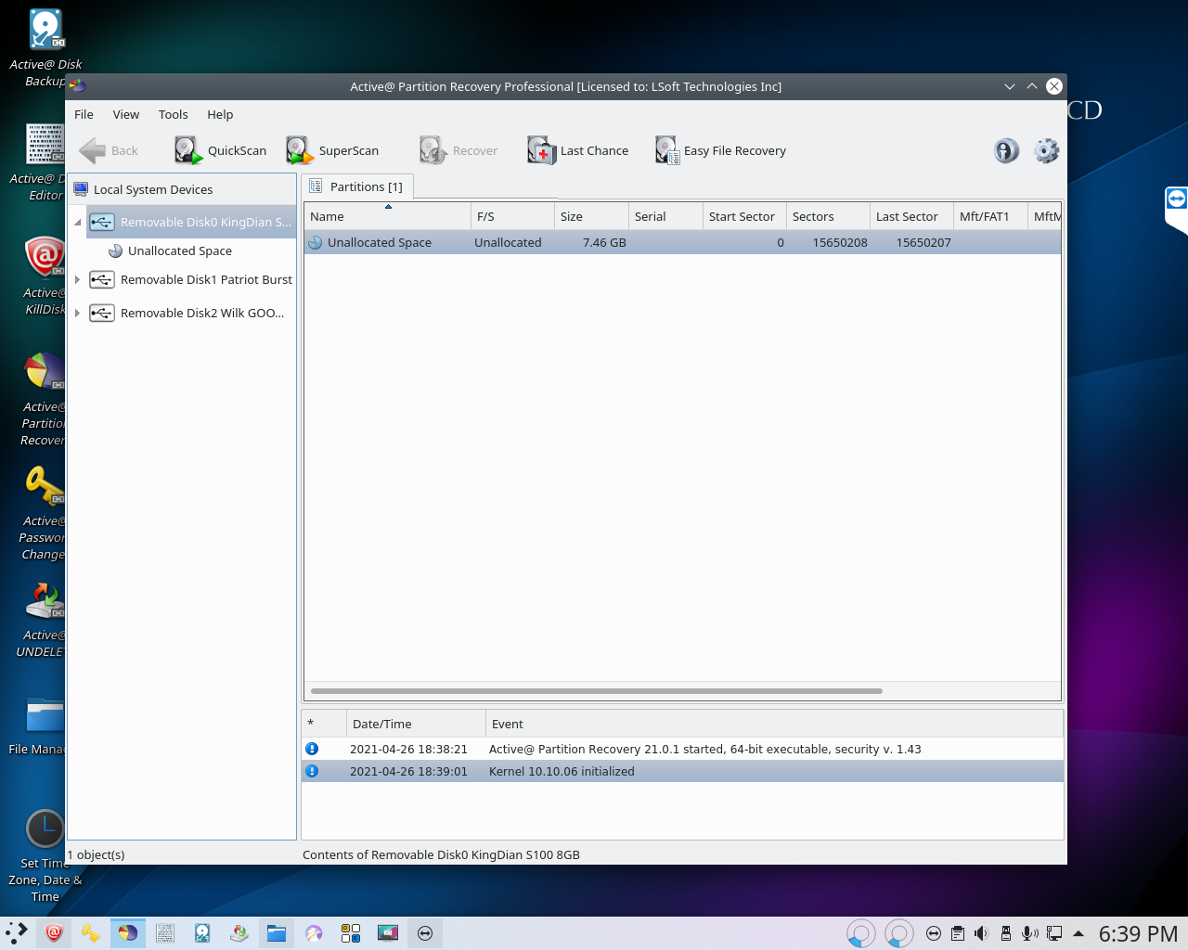Viewport: 1188px width, 950px height.
Task: Select Unallocated Space under Disk0 in tree
Action: (x=171, y=250)
